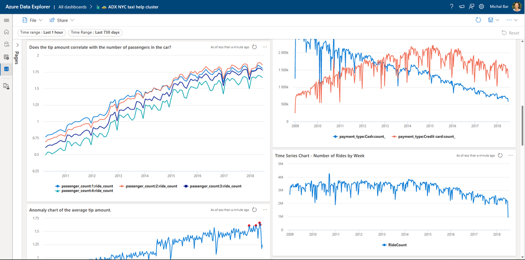Click the vertical dashboard scrollbar
Image resolution: width=525 pixels, height=260 pixels.
click(522, 126)
